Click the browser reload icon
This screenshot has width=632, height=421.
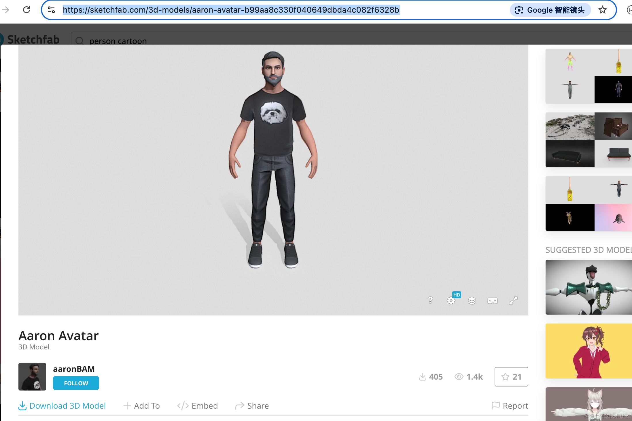pos(27,10)
